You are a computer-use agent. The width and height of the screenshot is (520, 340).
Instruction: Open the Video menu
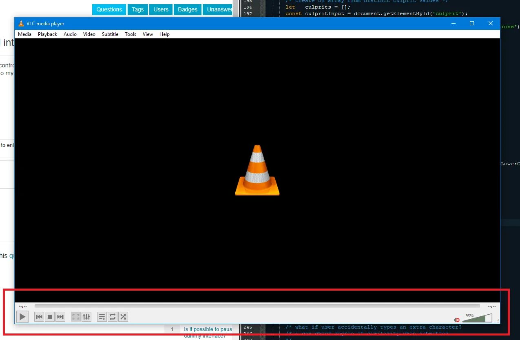click(89, 34)
